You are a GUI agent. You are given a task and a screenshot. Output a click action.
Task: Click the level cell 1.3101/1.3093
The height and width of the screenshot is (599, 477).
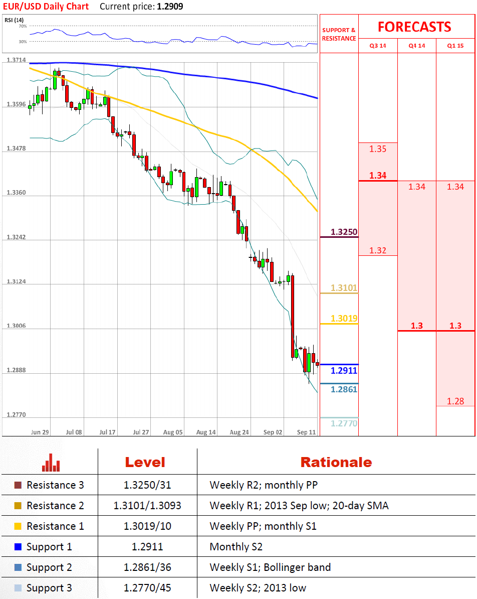click(147, 506)
